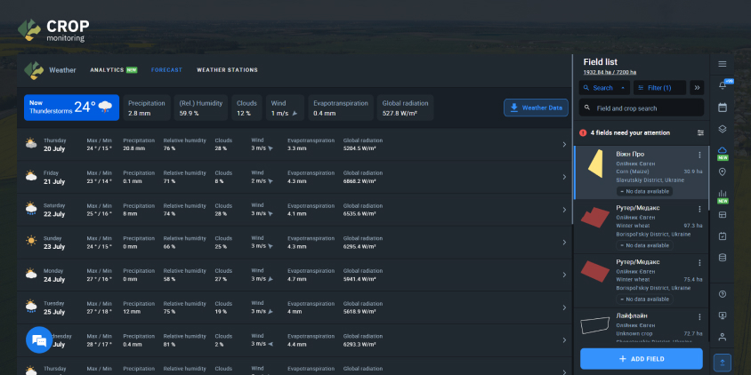Screen dimensions: 751x375
Task: Open the hamburger menu in the right sidebar
Action: [723, 64]
